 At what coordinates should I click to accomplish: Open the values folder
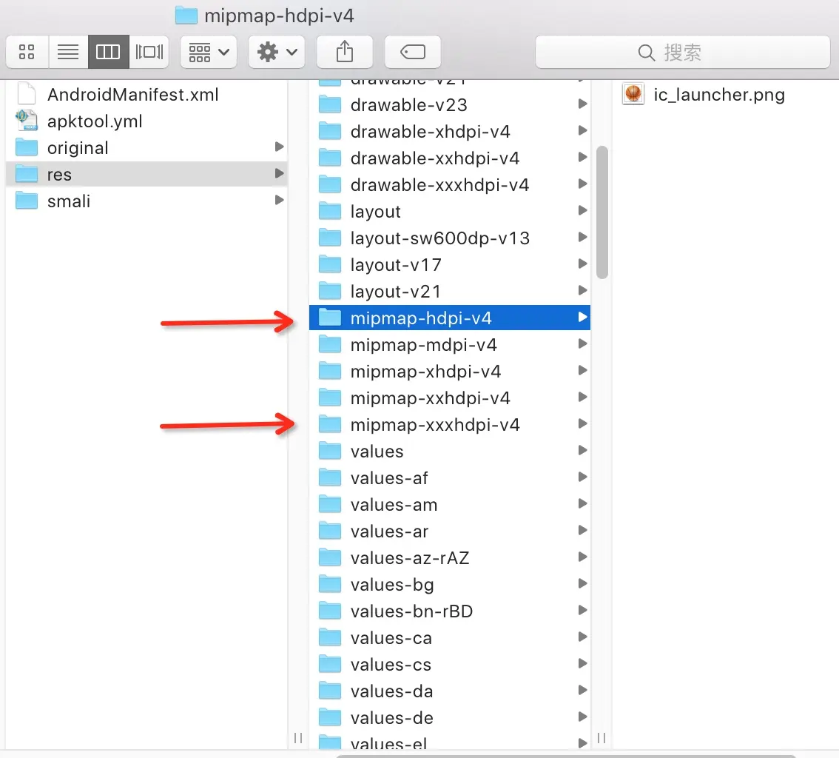(450, 452)
